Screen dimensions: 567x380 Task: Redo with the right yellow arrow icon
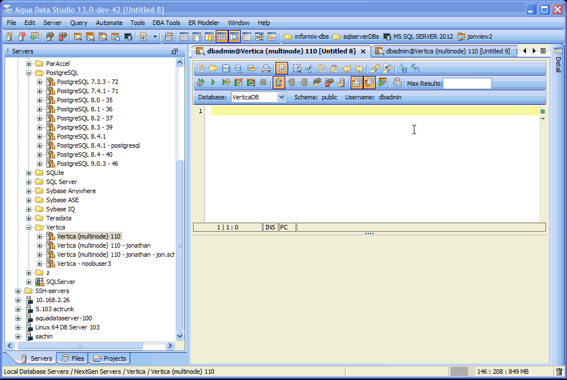[359, 68]
